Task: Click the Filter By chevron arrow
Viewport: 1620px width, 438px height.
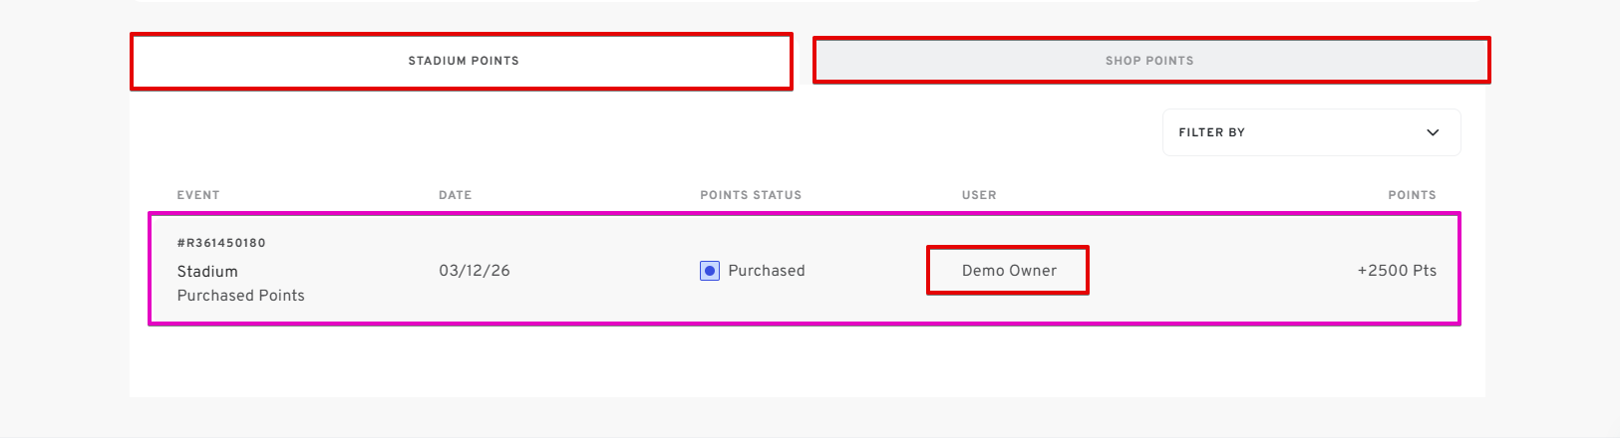Action: (1433, 132)
